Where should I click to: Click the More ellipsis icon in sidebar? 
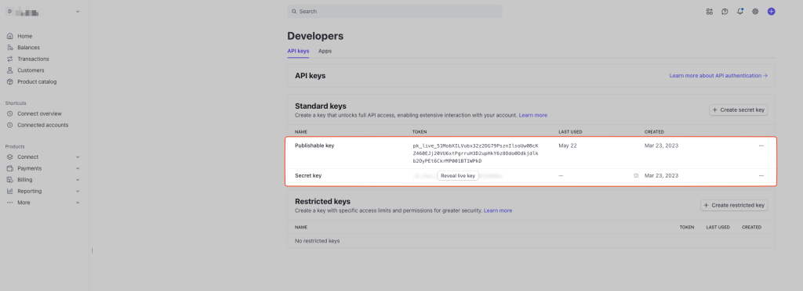coord(9,203)
